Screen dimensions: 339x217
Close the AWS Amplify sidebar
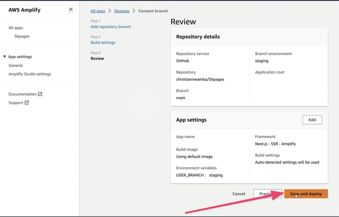tap(71, 9)
